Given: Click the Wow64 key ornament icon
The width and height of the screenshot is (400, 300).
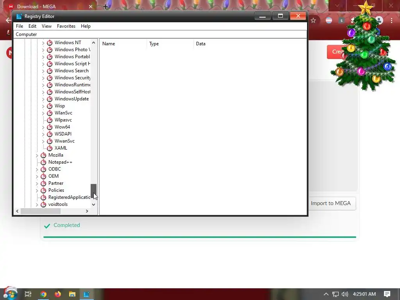Looking at the screenshot, I should [x=50, y=127].
